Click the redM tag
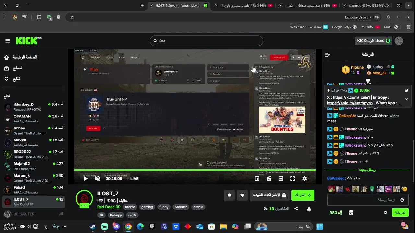415x233 pixels. click(132, 215)
